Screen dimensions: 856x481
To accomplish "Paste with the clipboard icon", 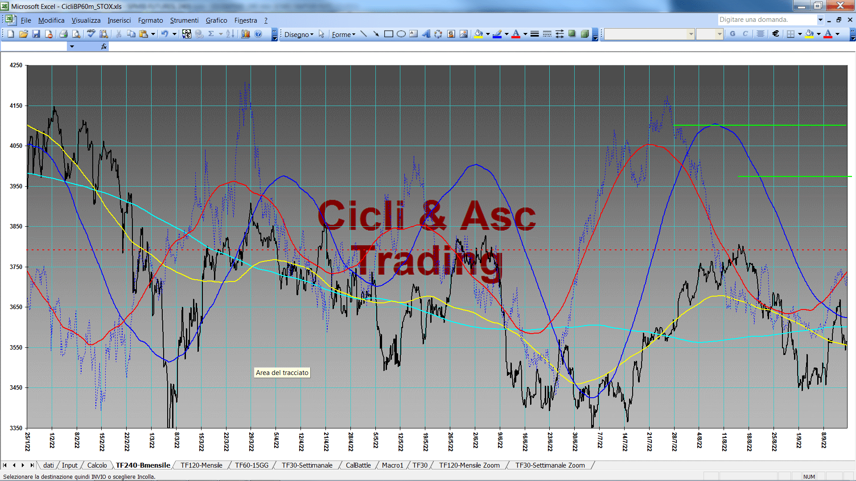I will coord(144,34).
